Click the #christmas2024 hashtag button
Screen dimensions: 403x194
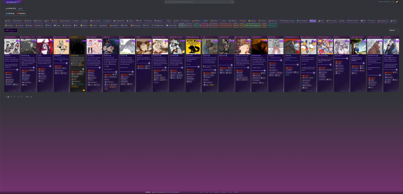(225, 26)
